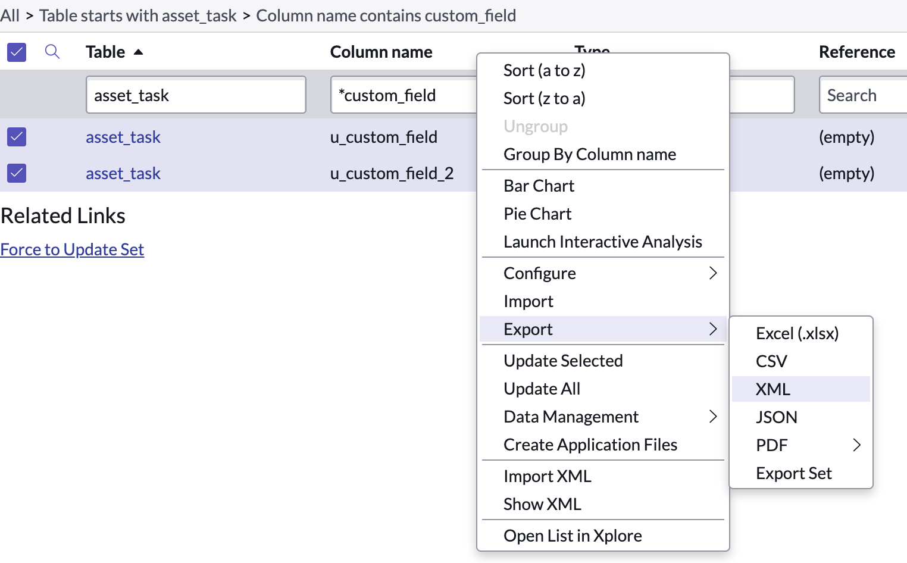Click the All breadcrumb filter

[x=10, y=15]
